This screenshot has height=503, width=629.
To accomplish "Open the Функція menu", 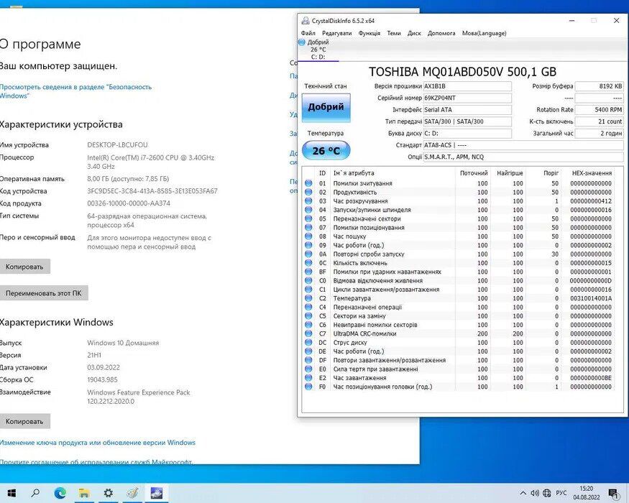I will point(369,33).
